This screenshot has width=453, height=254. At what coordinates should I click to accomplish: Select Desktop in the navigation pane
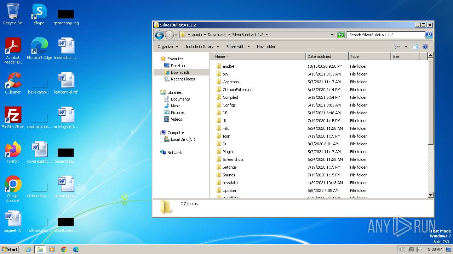pyautogui.click(x=178, y=66)
